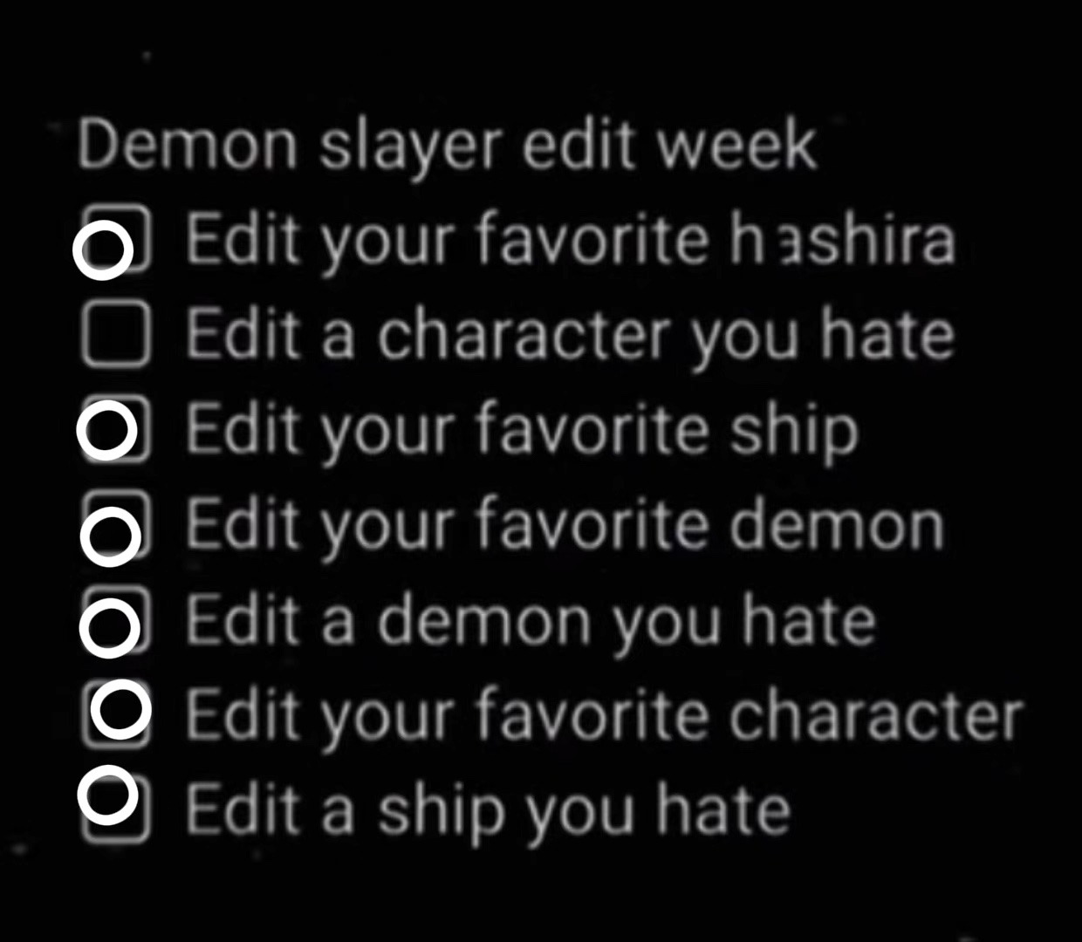The image size is (1082, 942).
Task: Click the Edit your favorite demon text
Action: 565,526
